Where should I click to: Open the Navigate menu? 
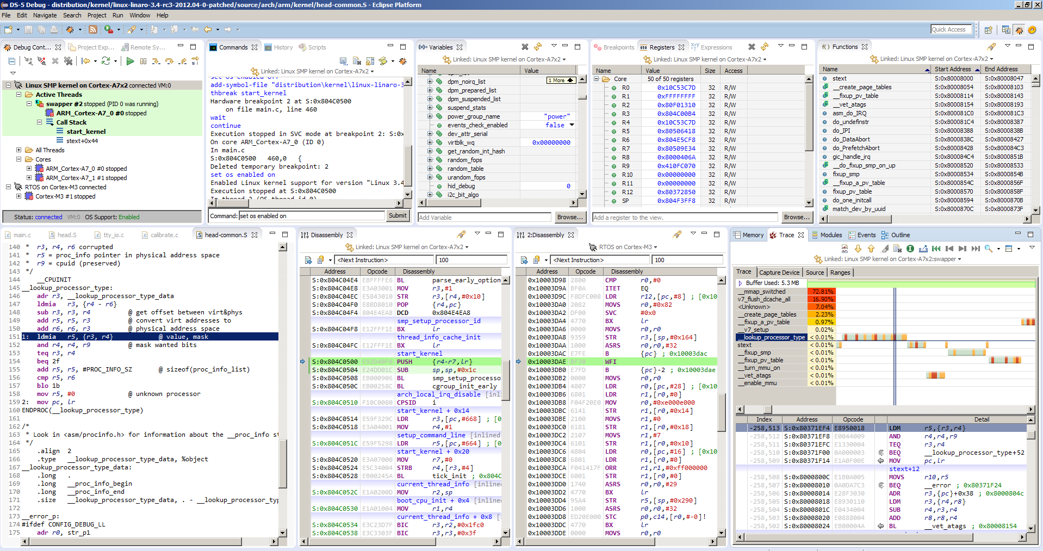45,15
